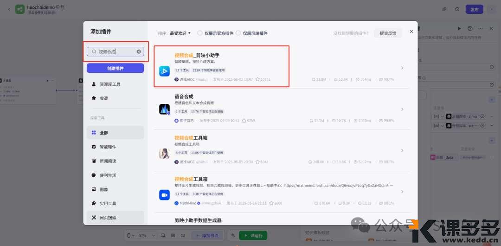Click the 提交反馈 button
The width and height of the screenshot is (501, 246).
388,33
